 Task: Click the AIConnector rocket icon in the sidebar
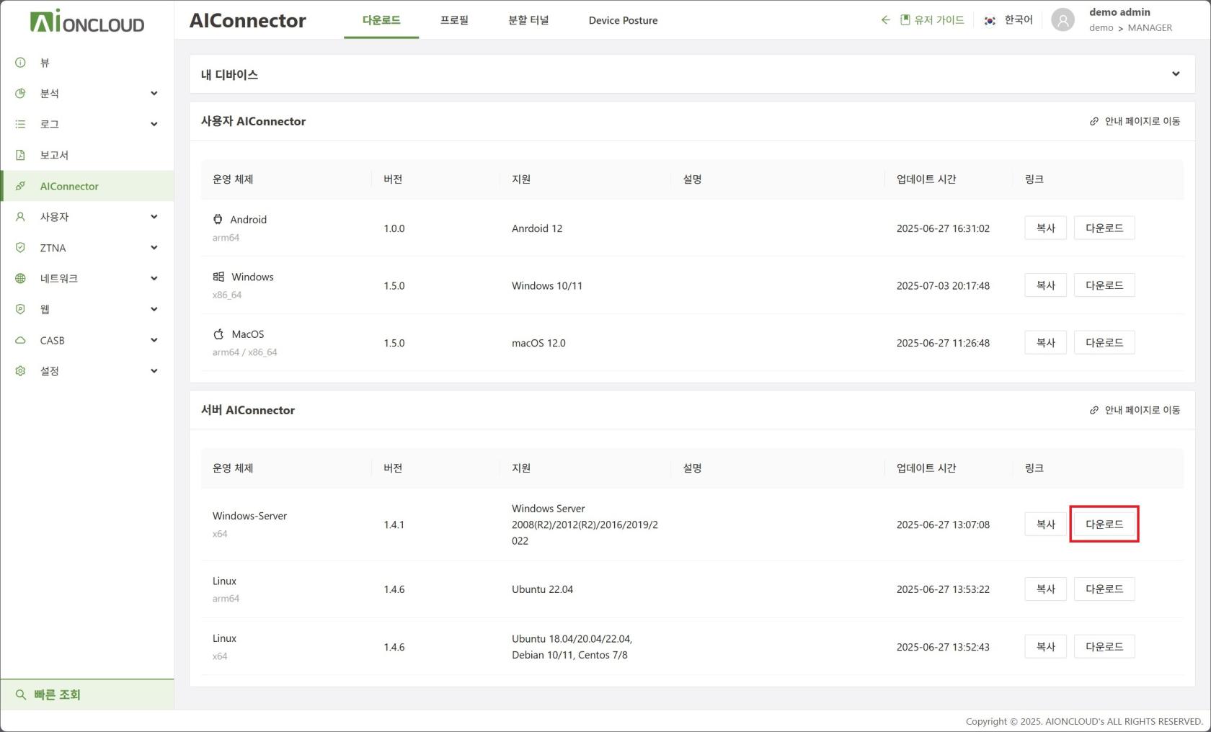[20, 186]
